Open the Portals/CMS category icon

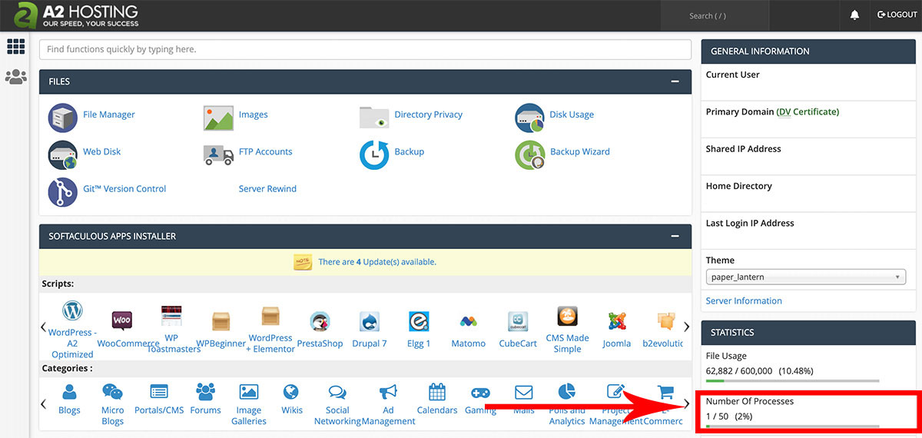[x=159, y=392]
